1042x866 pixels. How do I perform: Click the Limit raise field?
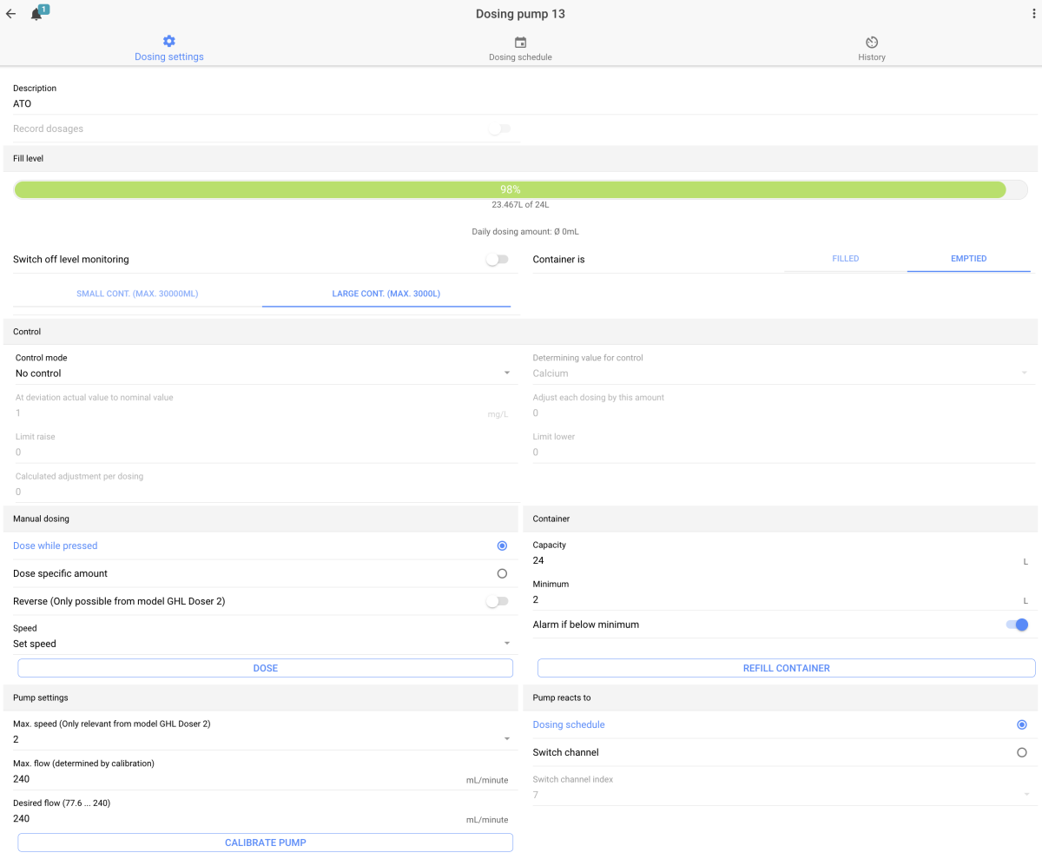coord(264,453)
